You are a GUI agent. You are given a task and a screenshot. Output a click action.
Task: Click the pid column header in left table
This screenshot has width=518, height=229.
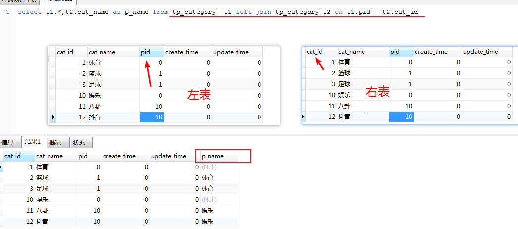[x=151, y=52]
